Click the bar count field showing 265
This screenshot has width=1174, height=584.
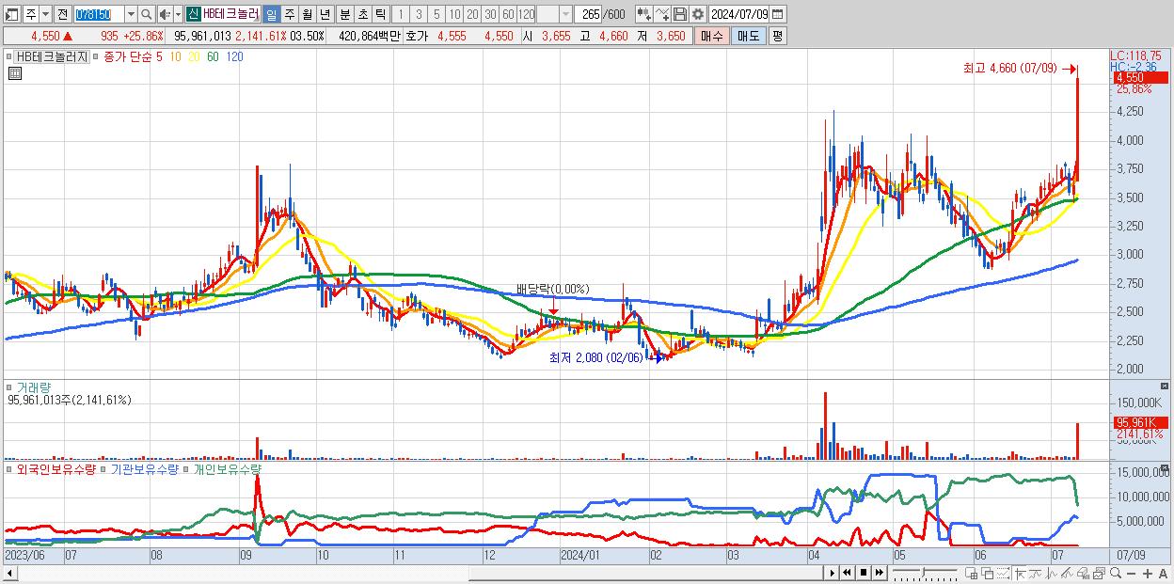coord(588,14)
